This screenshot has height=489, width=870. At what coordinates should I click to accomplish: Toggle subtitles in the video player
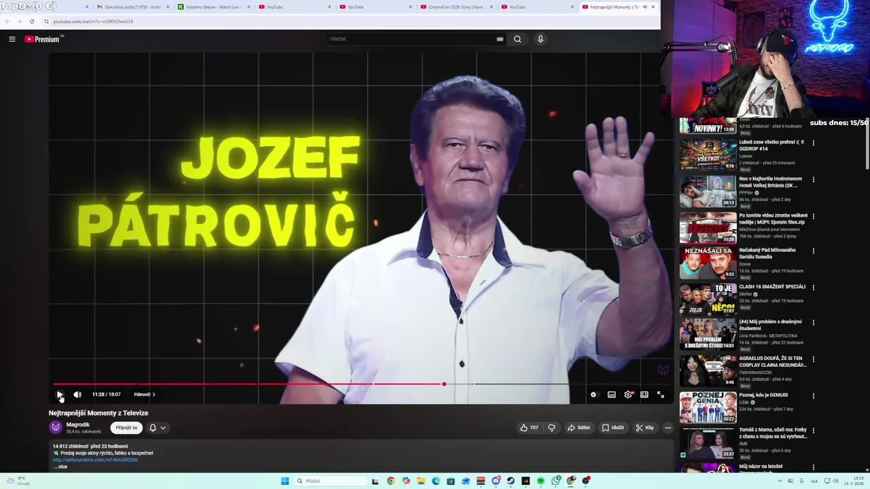[612, 395]
